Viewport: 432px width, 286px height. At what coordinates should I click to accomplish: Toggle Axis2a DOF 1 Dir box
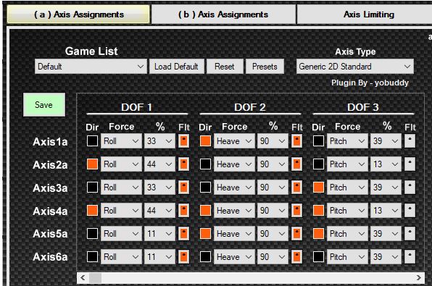coord(92,164)
